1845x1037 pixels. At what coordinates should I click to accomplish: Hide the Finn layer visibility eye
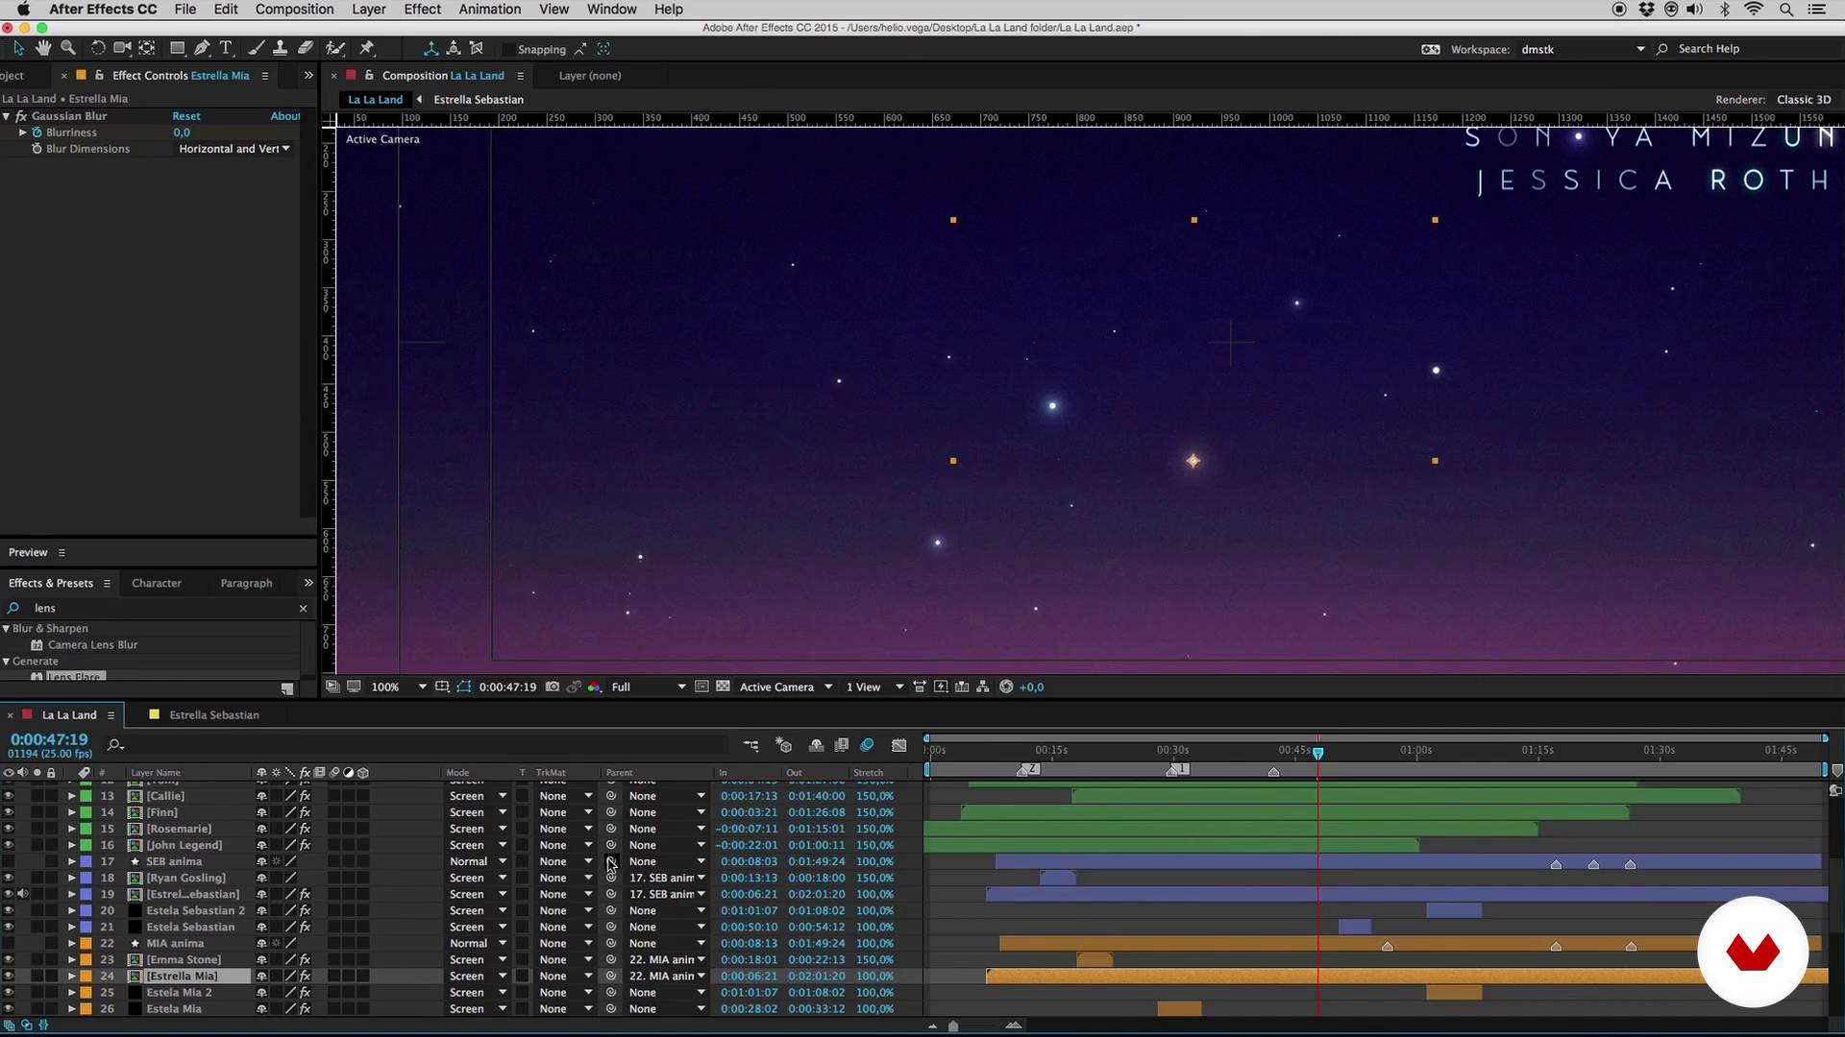pyautogui.click(x=9, y=812)
